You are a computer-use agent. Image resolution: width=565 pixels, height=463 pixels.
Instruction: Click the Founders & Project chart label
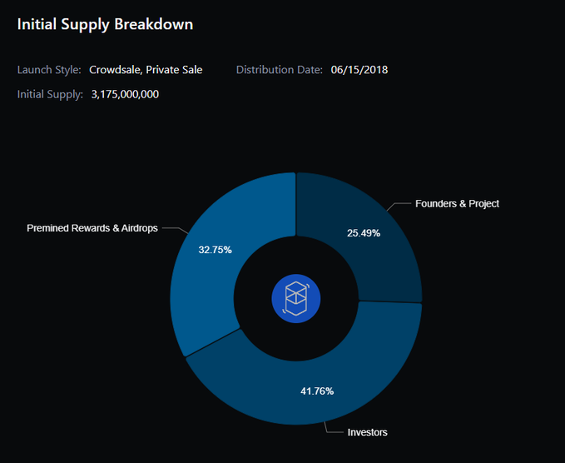(x=457, y=203)
